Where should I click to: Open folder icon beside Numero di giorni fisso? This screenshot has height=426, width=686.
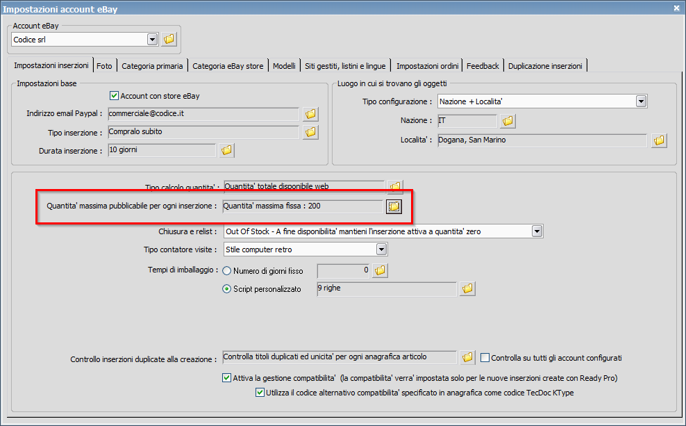[380, 270]
